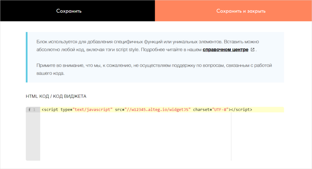Open the справочном центре link
This screenshot has height=169, width=312.
coord(225,50)
